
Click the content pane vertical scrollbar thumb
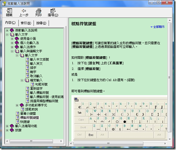(170, 77)
